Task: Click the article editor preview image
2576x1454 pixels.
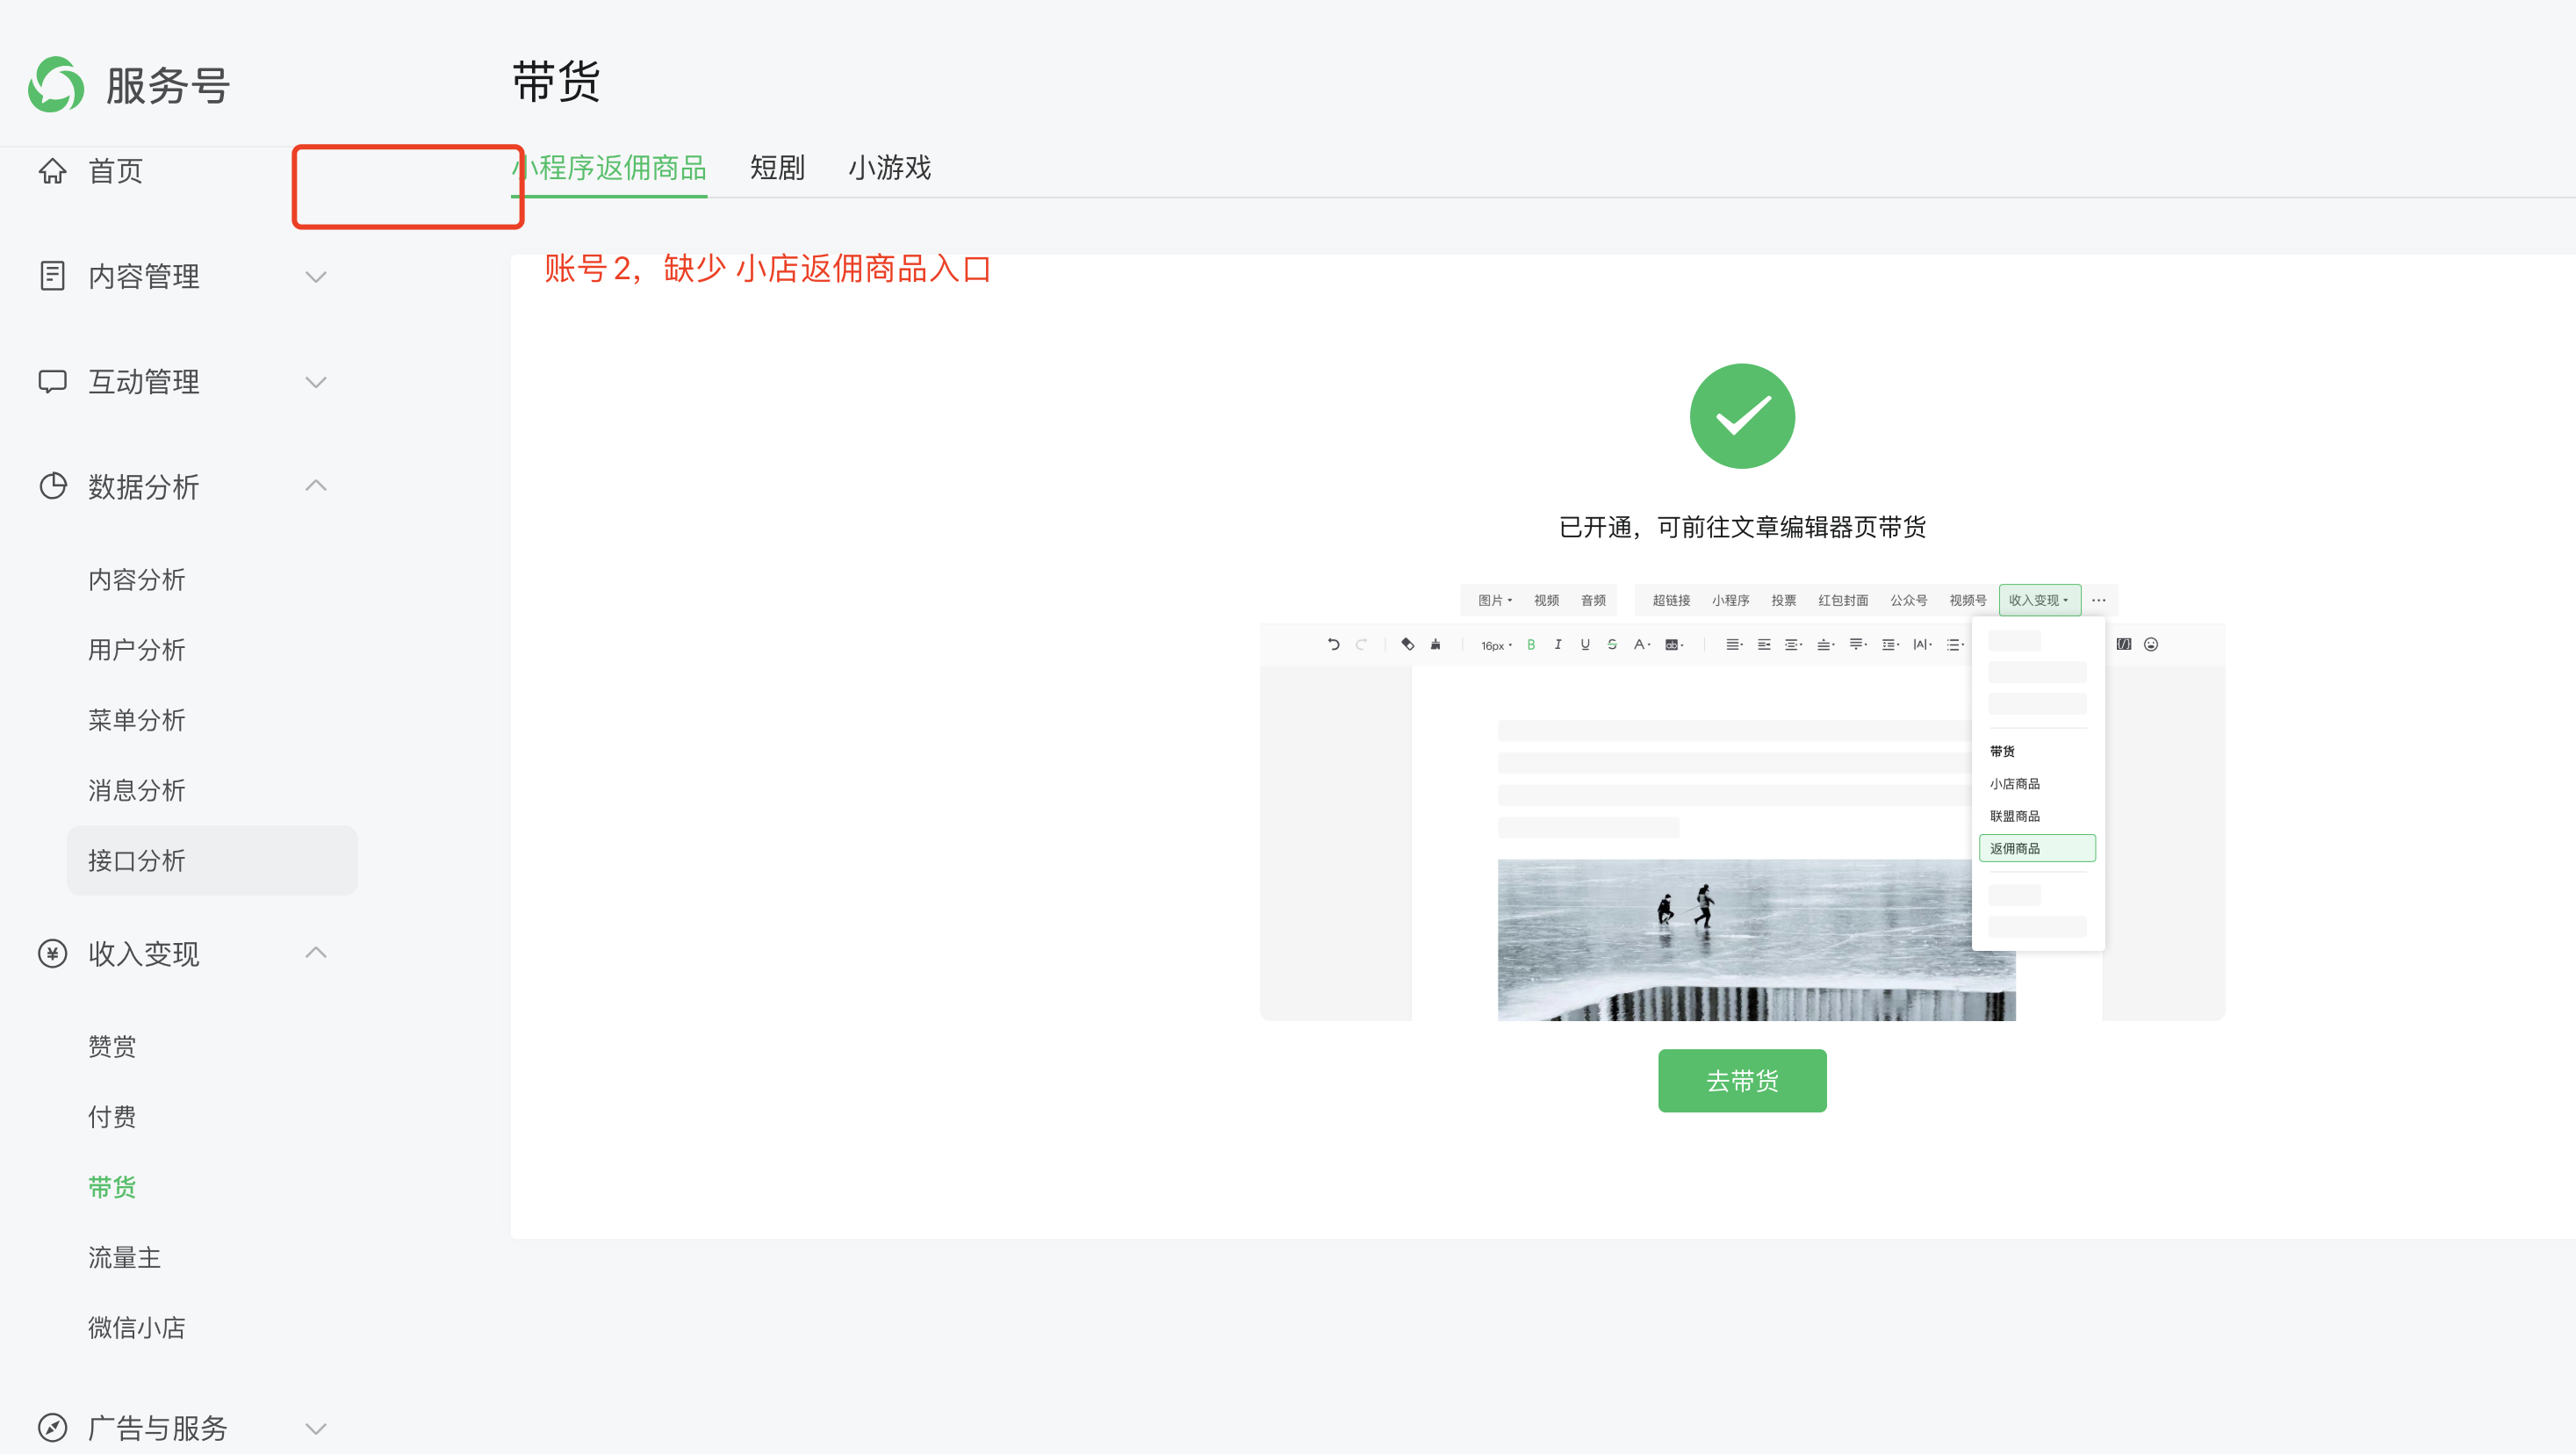Action: [x=1741, y=801]
